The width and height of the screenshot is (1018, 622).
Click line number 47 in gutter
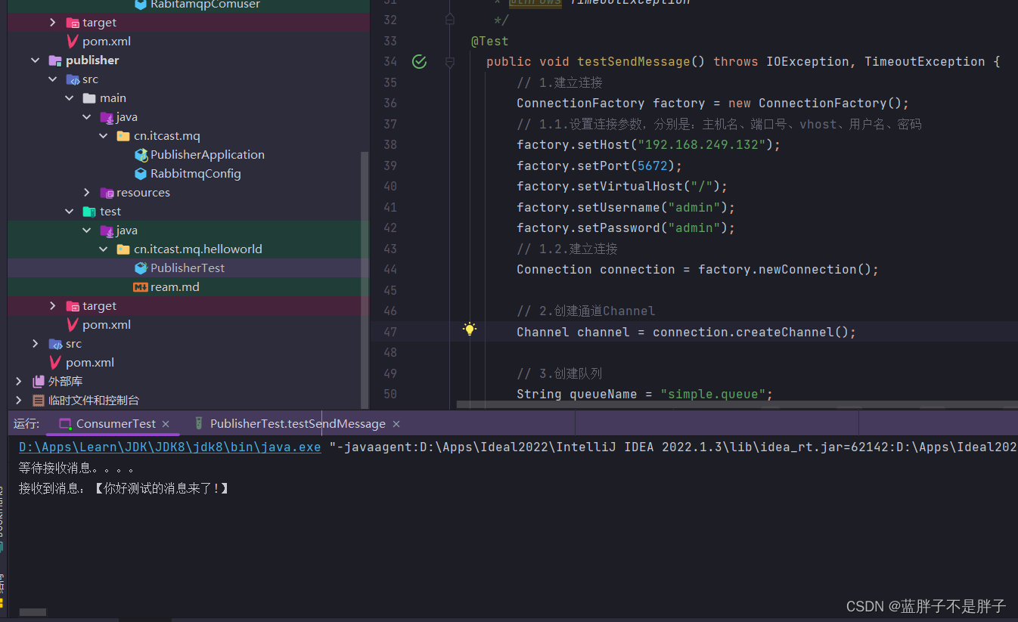coord(390,332)
